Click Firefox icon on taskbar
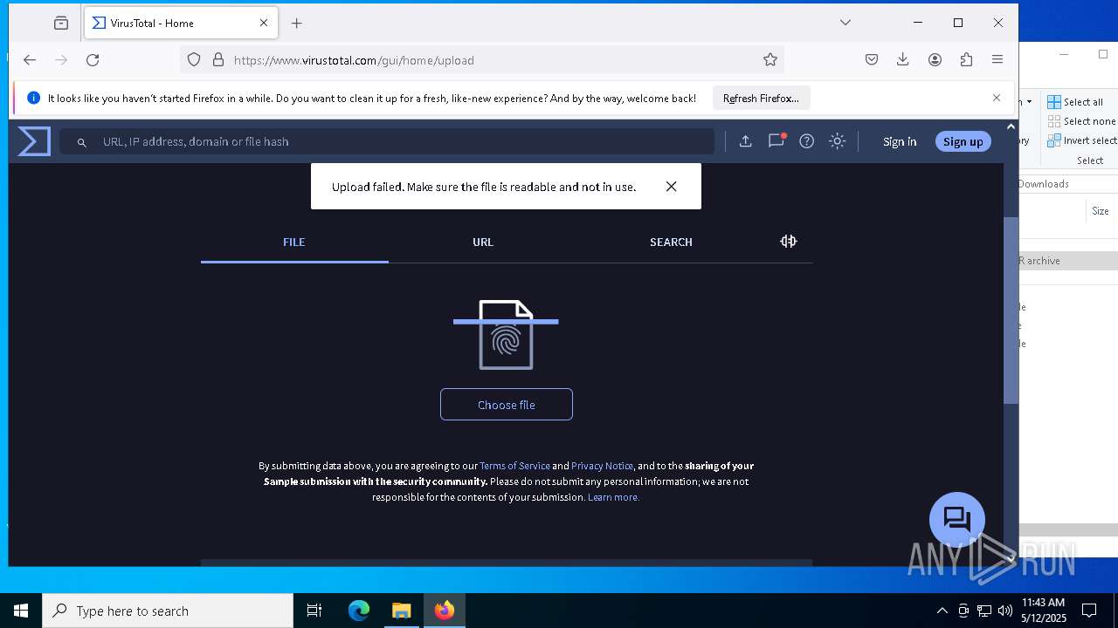 (445, 611)
